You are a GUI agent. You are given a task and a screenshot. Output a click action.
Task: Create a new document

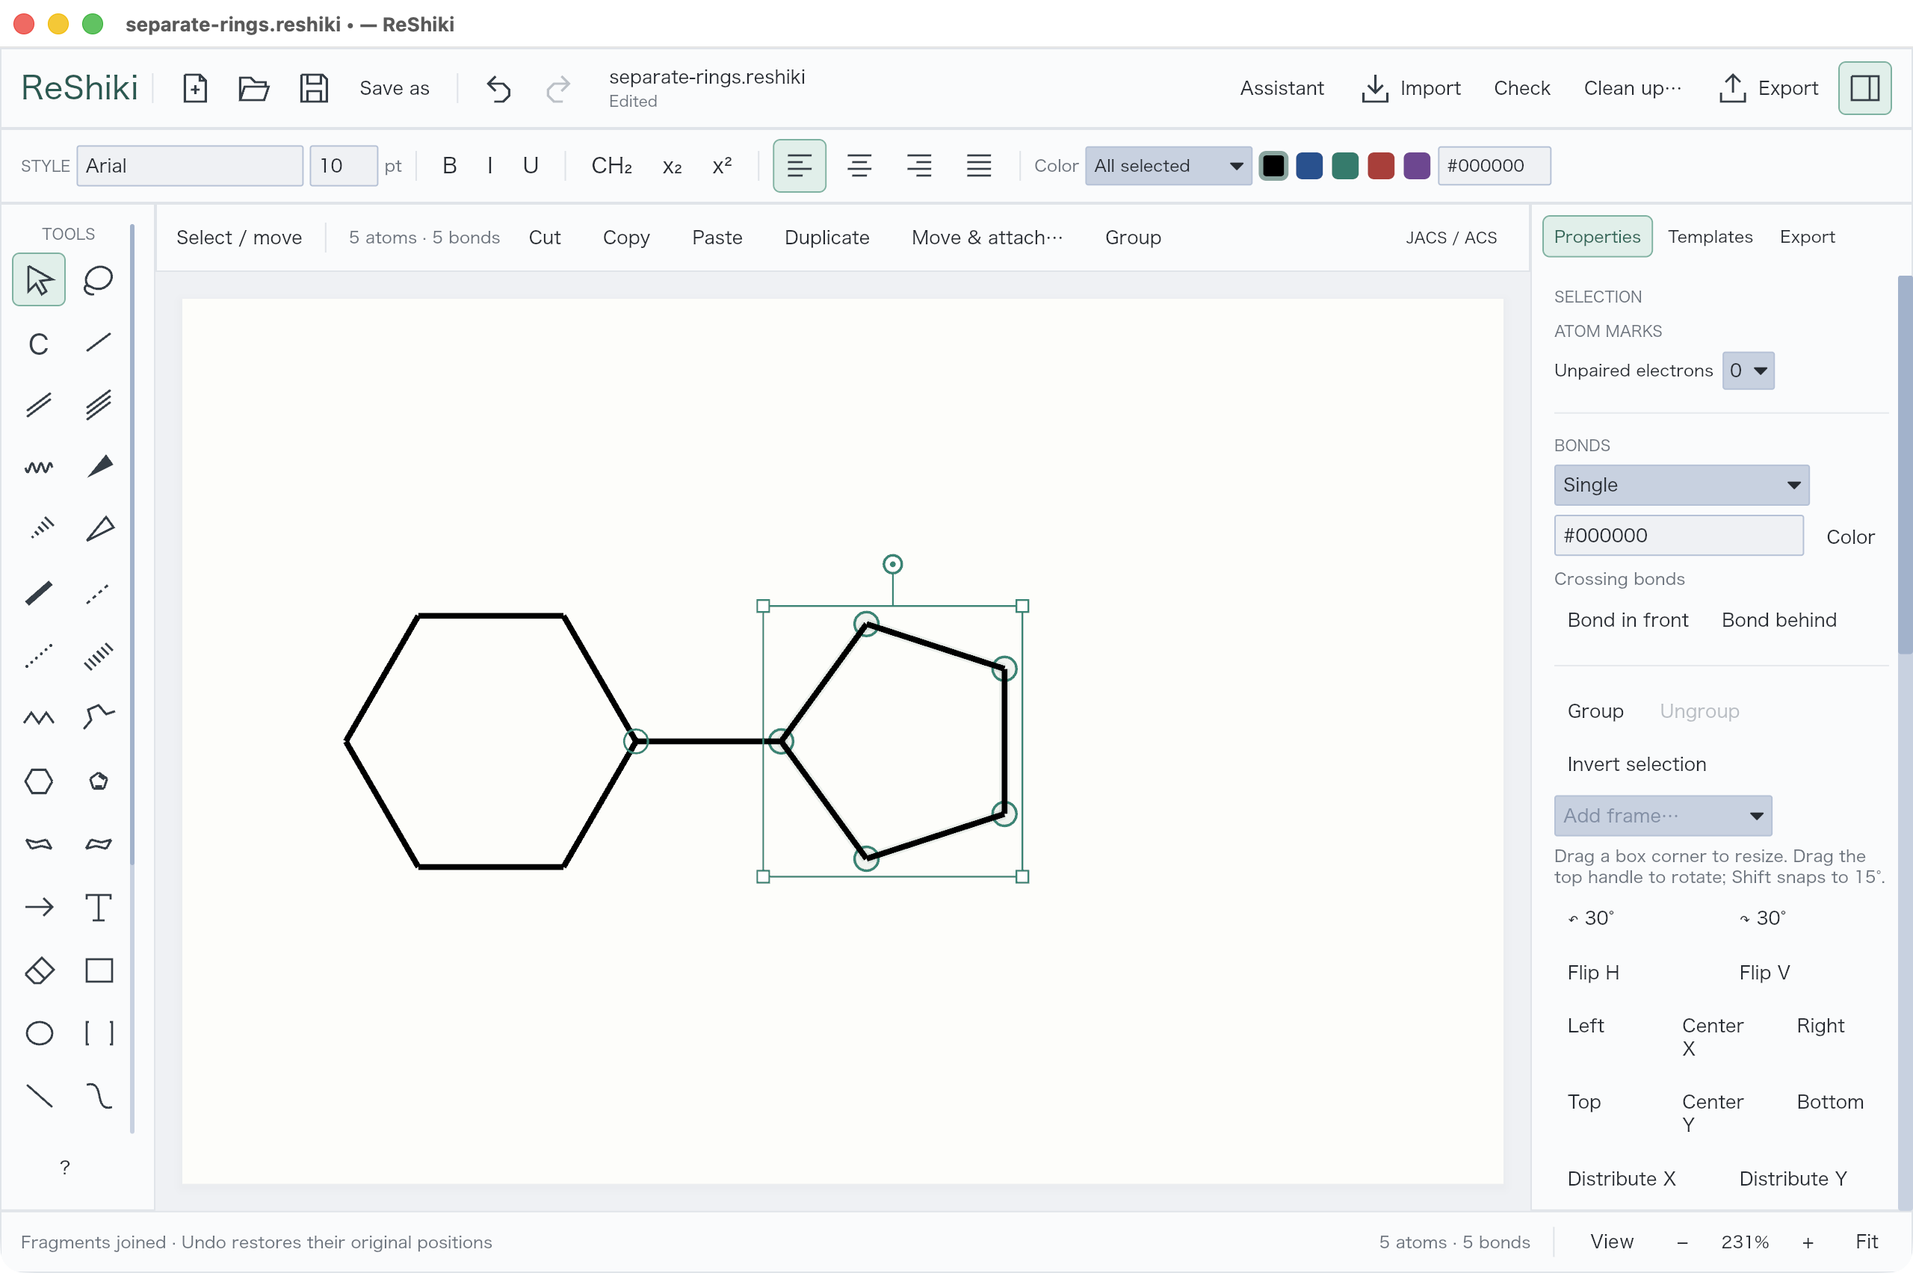click(195, 87)
